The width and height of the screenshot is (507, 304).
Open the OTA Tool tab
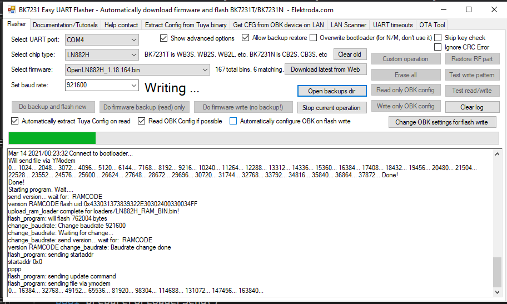pyautogui.click(x=432, y=25)
